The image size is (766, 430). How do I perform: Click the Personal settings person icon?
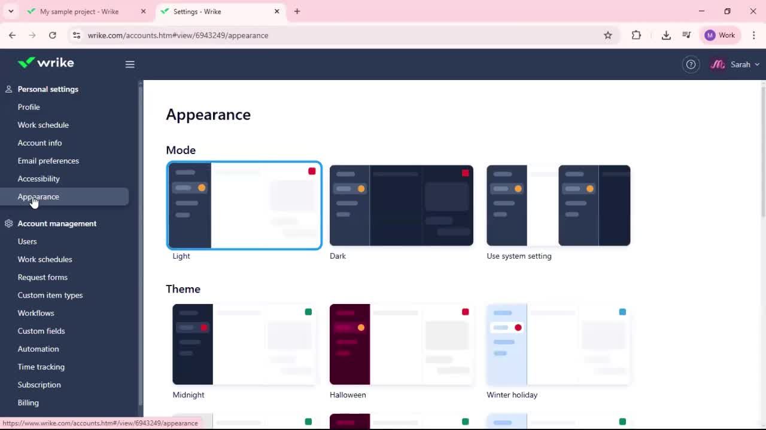point(8,89)
